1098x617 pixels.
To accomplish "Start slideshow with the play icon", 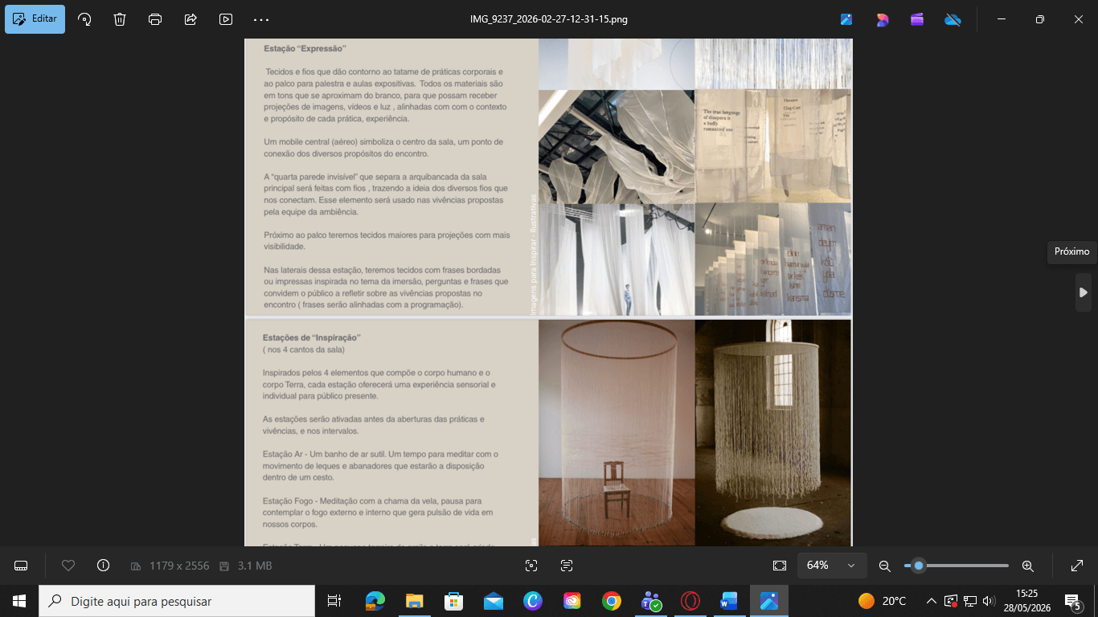I will (x=226, y=19).
